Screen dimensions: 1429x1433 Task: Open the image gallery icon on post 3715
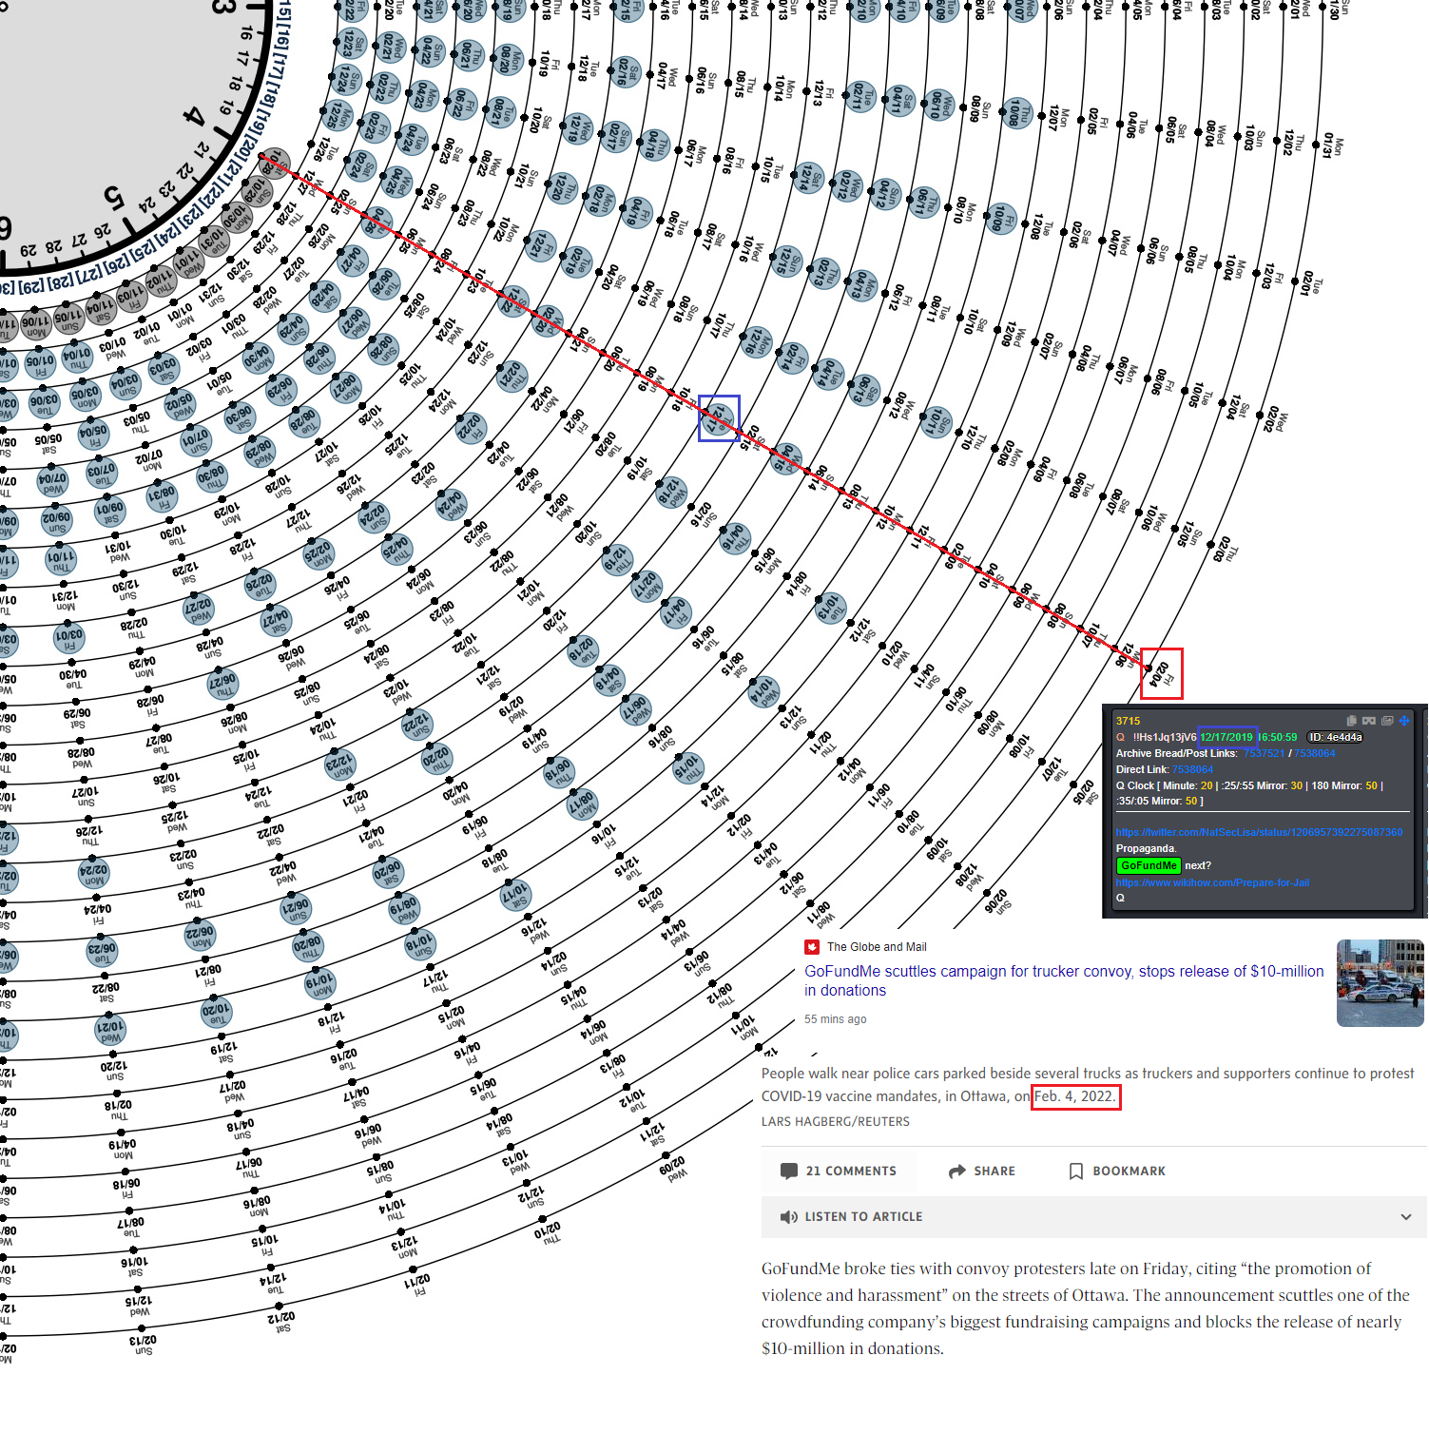[x=1387, y=721]
